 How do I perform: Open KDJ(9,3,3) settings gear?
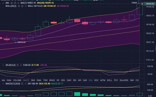point(18,65)
